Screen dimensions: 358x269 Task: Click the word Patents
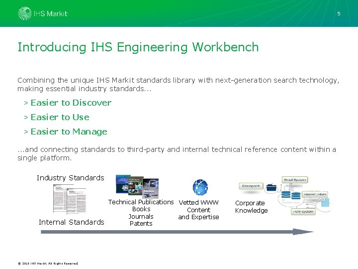[141, 224]
